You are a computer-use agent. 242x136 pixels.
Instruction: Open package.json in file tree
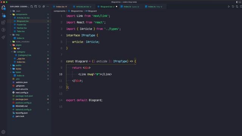pyautogui.click(x=22, y=99)
